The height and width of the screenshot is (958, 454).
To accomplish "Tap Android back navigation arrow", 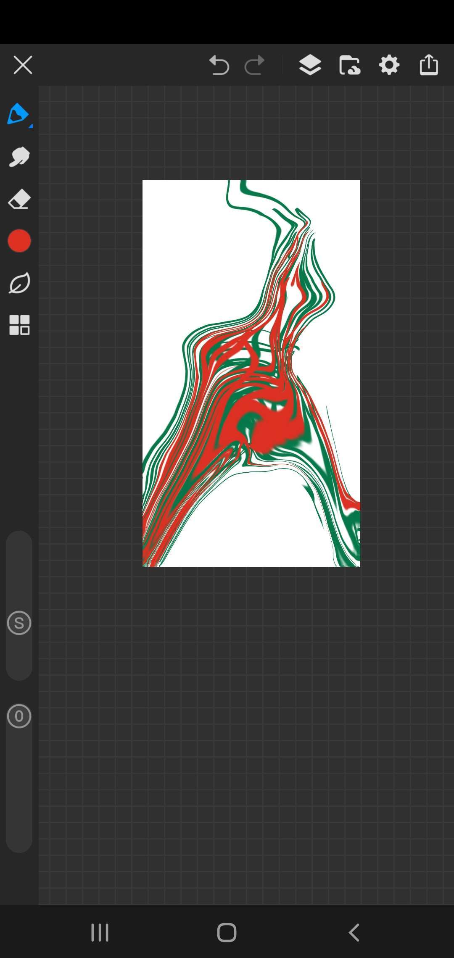I will coord(354,932).
